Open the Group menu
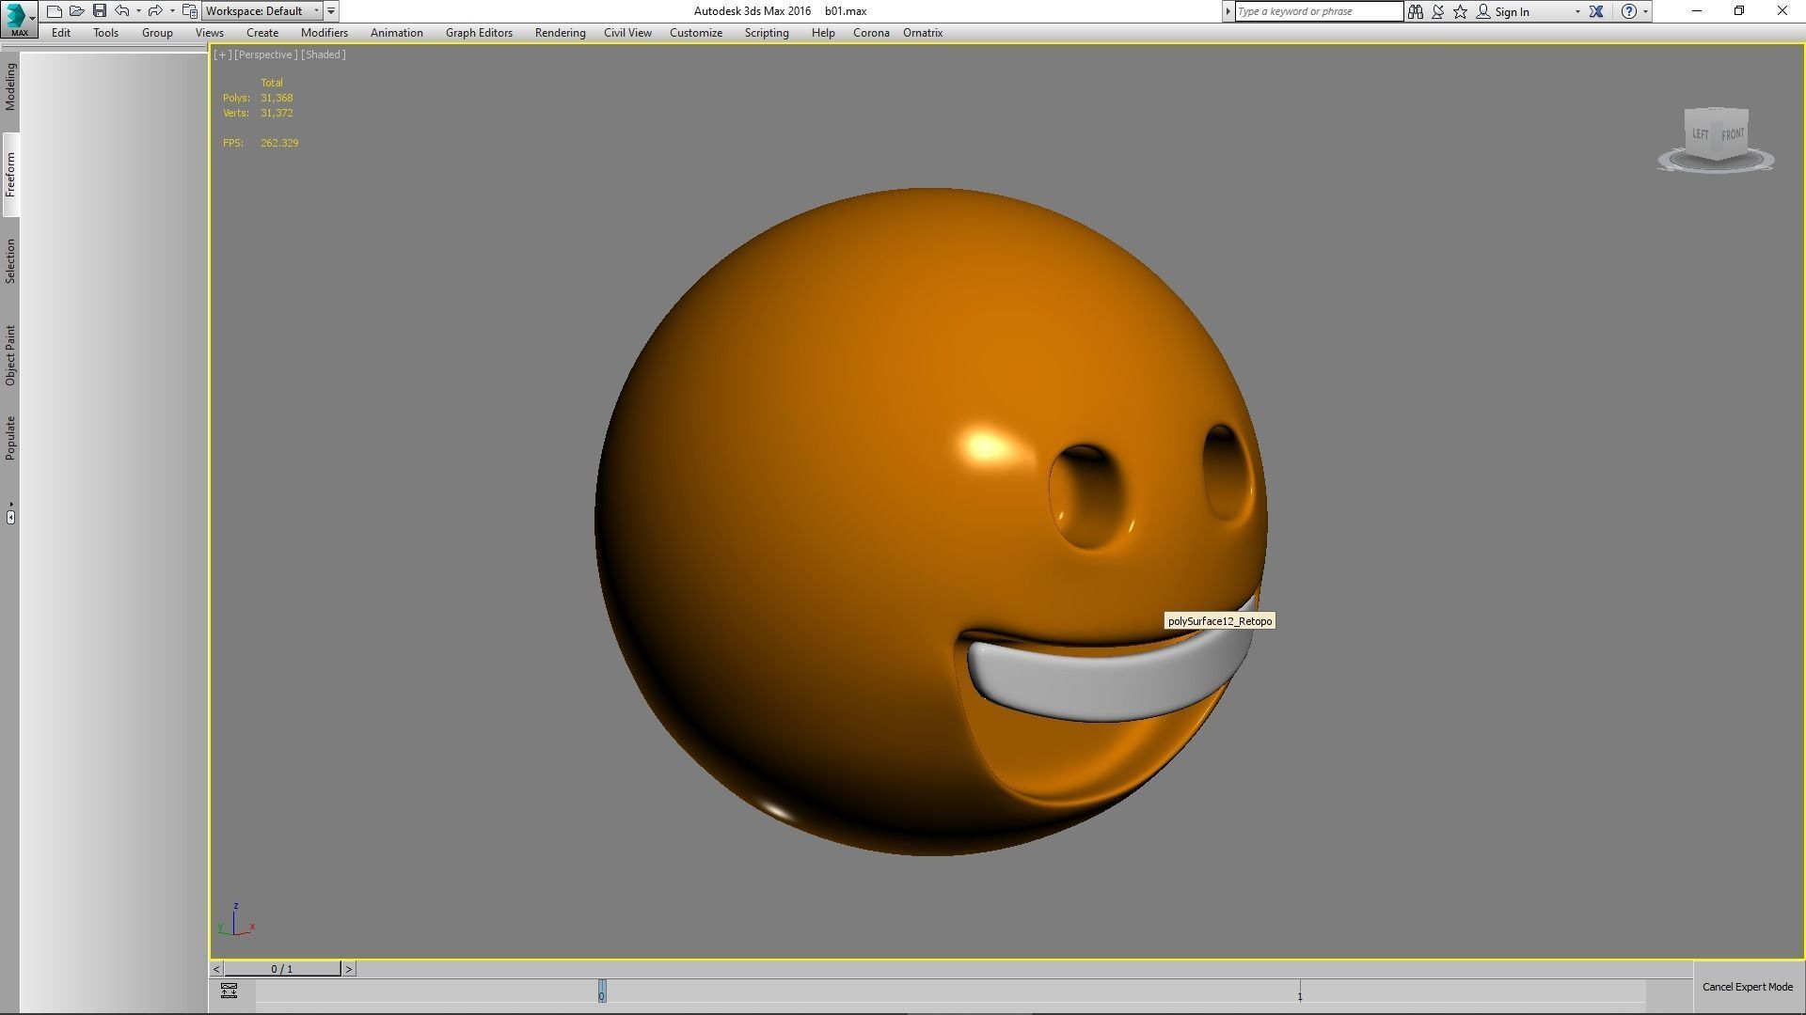1806x1015 pixels. [157, 33]
